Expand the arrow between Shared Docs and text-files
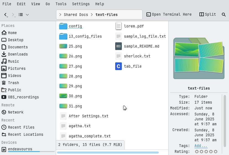This screenshot has width=229, height=155. [x=92, y=15]
